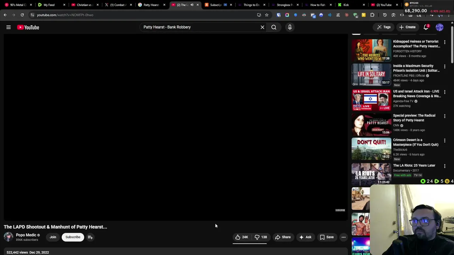Reload the current page

[22, 15]
